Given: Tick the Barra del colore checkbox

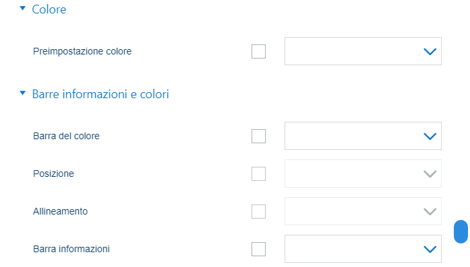Looking at the screenshot, I should click(258, 136).
